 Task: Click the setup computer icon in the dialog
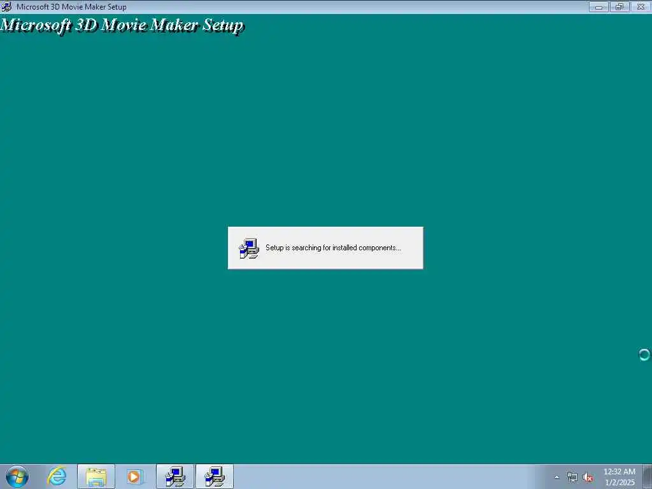[x=249, y=248]
